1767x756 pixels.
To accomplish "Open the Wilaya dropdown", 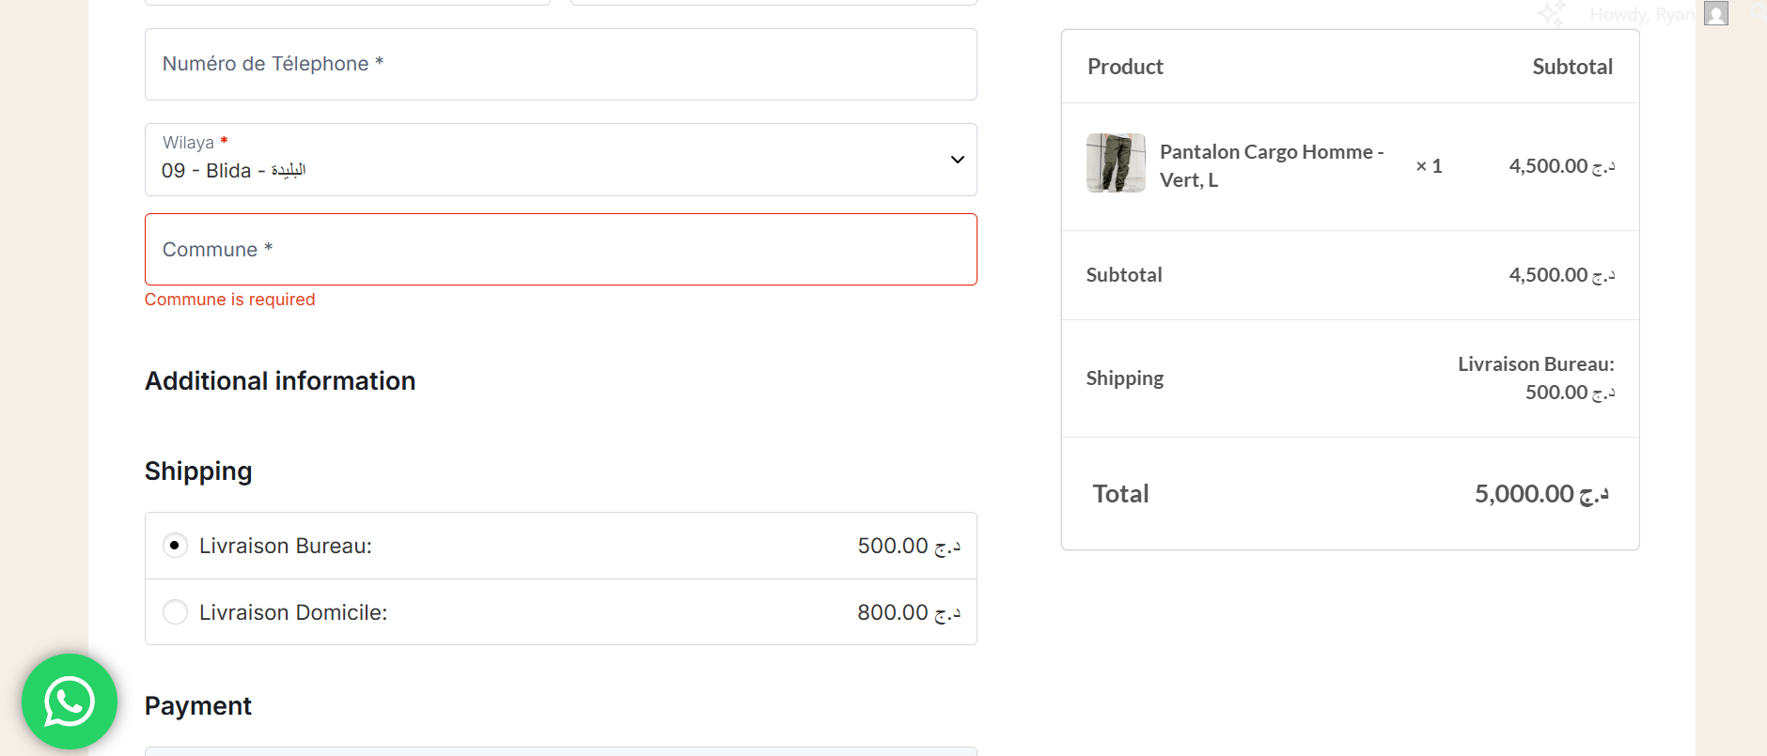I will click(560, 160).
